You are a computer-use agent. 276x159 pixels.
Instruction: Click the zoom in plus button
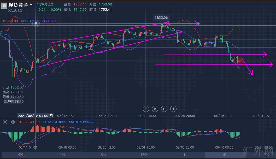tap(173, 109)
